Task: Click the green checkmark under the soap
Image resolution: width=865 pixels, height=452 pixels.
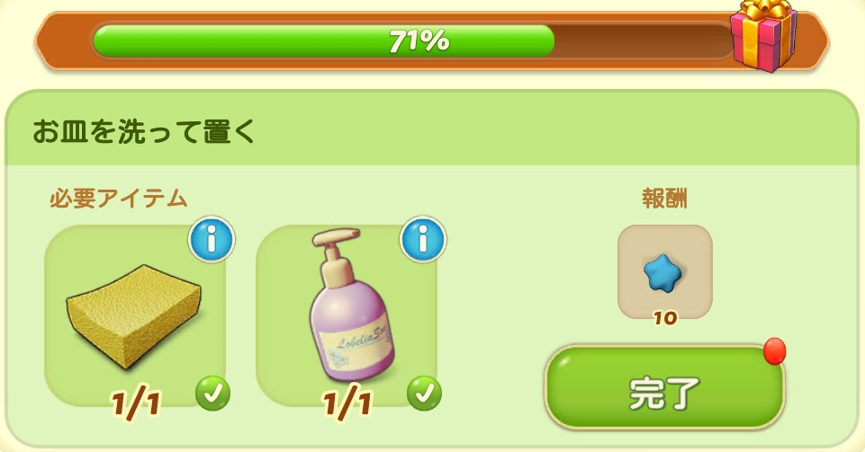Action: point(424,393)
